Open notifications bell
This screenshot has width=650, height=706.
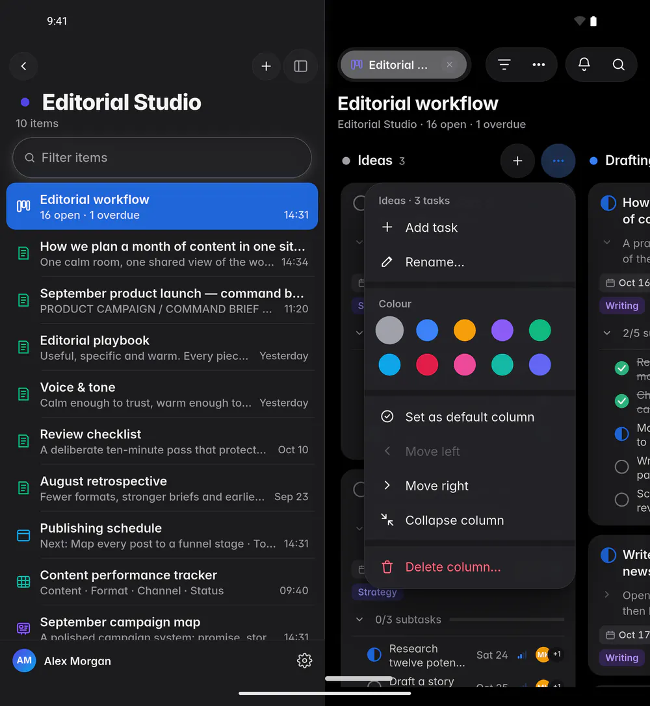pyautogui.click(x=584, y=65)
